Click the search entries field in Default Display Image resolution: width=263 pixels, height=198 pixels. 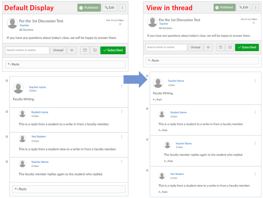click(x=27, y=50)
